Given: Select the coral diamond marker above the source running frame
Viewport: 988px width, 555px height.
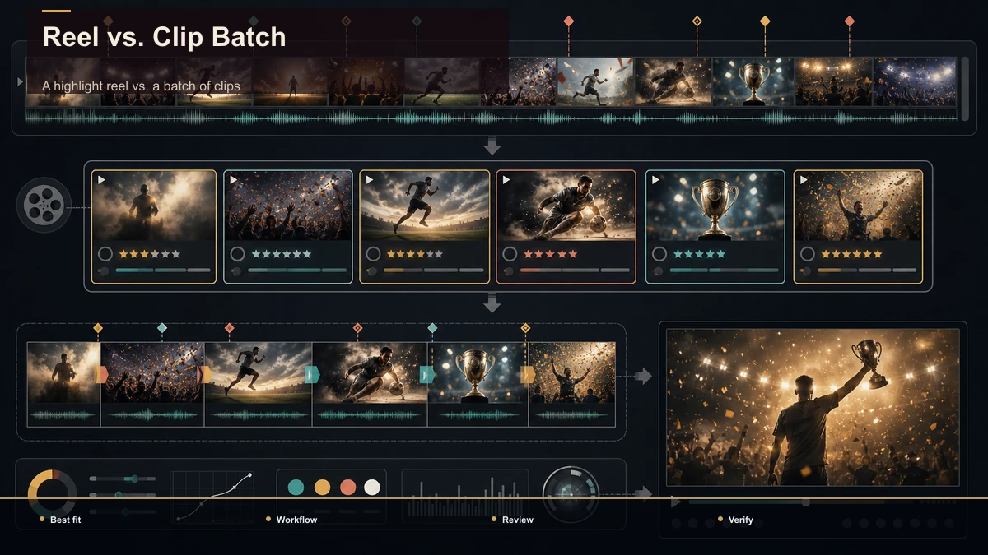Looking at the screenshot, I should coord(568,21).
